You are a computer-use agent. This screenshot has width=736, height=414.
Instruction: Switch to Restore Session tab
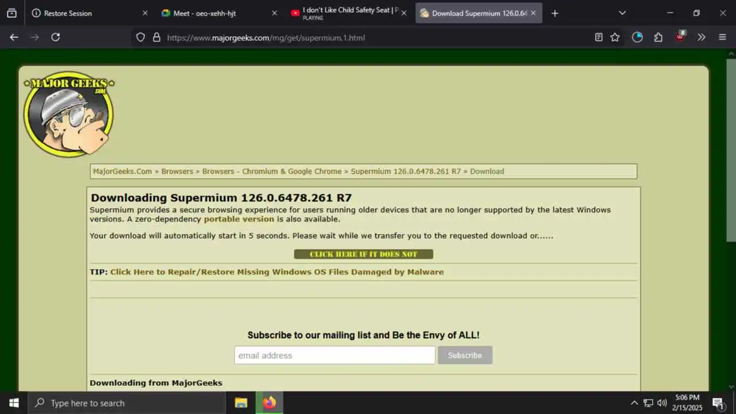pos(90,13)
